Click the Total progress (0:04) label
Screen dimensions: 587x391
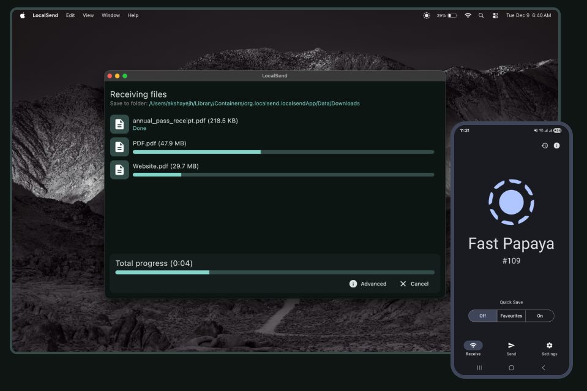[x=154, y=264]
